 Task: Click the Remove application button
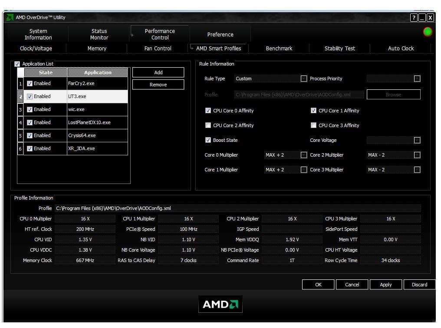[x=158, y=85]
